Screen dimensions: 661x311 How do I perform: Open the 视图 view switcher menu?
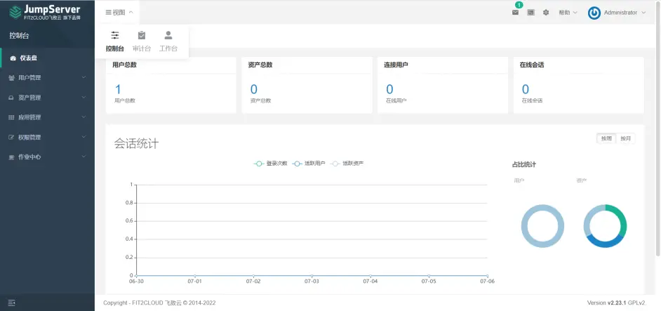click(x=119, y=13)
